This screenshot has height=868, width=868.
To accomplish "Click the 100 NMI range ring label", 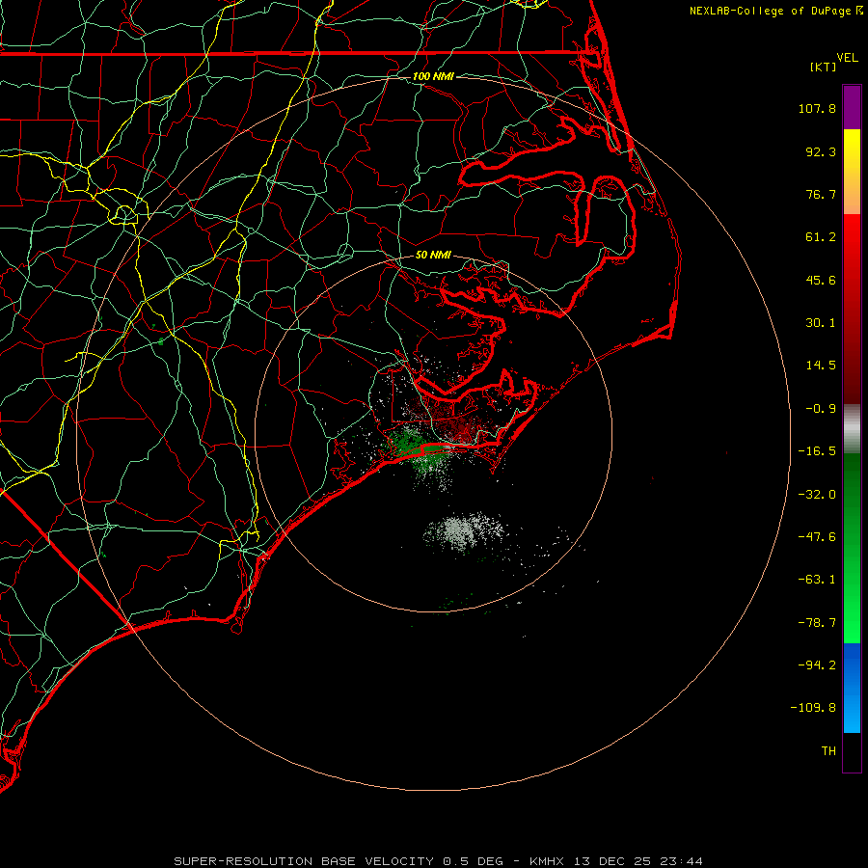I will click(x=433, y=76).
